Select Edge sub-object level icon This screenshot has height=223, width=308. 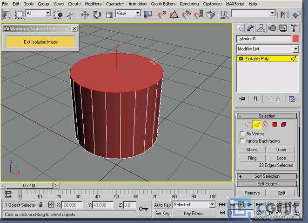point(256,125)
